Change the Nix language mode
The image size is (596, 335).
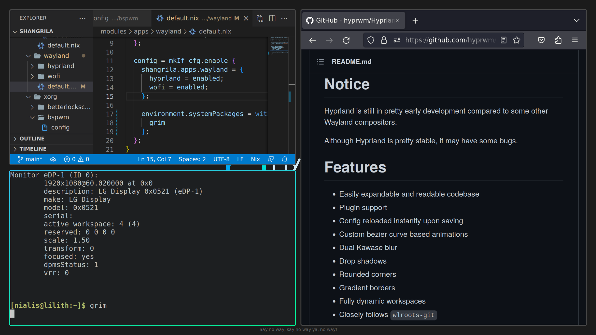[x=255, y=159]
